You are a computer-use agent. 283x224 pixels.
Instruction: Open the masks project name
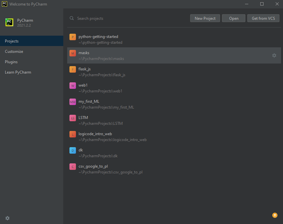[84, 53]
